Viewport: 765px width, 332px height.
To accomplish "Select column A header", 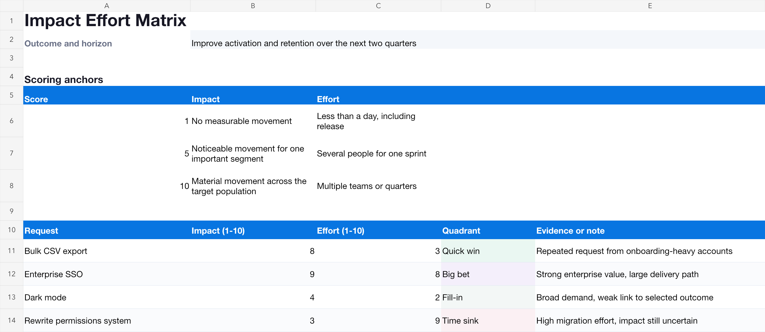I will pyautogui.click(x=107, y=6).
